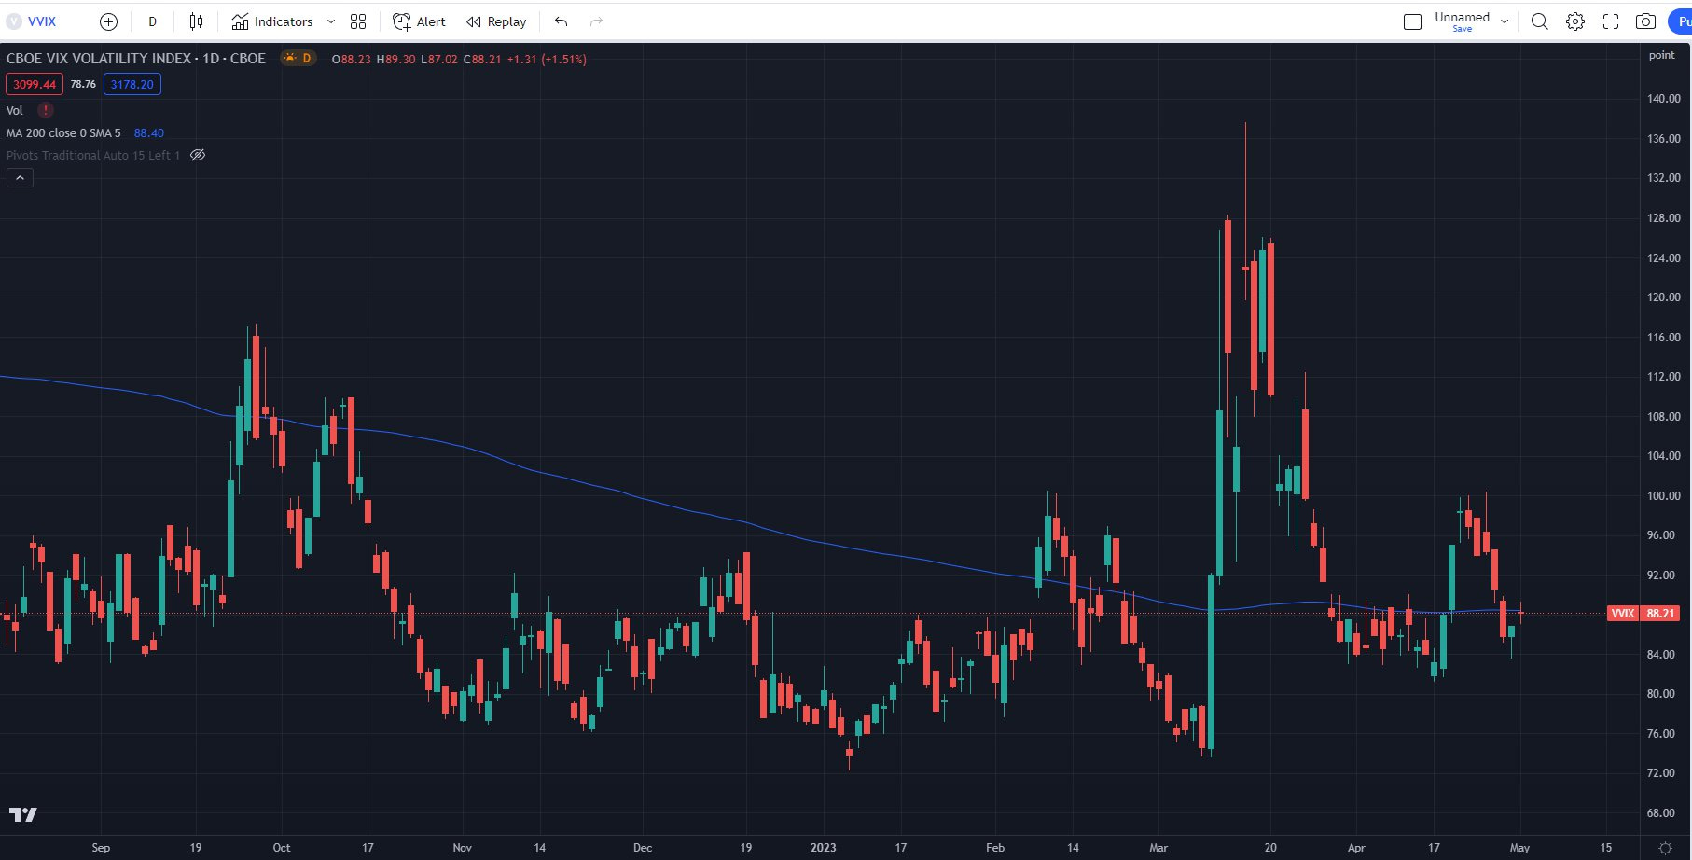
Task: Undo the last chart action
Action: click(561, 21)
